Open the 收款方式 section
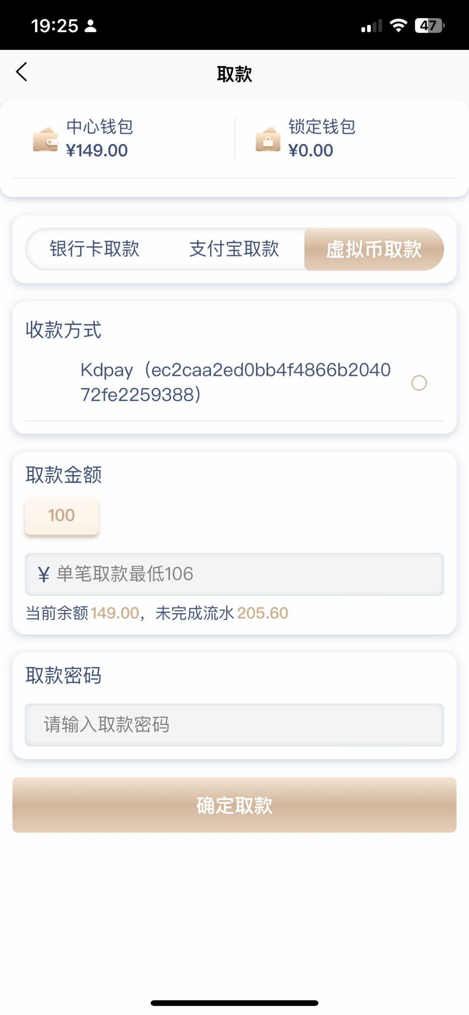The image size is (469, 1015). pos(63,331)
